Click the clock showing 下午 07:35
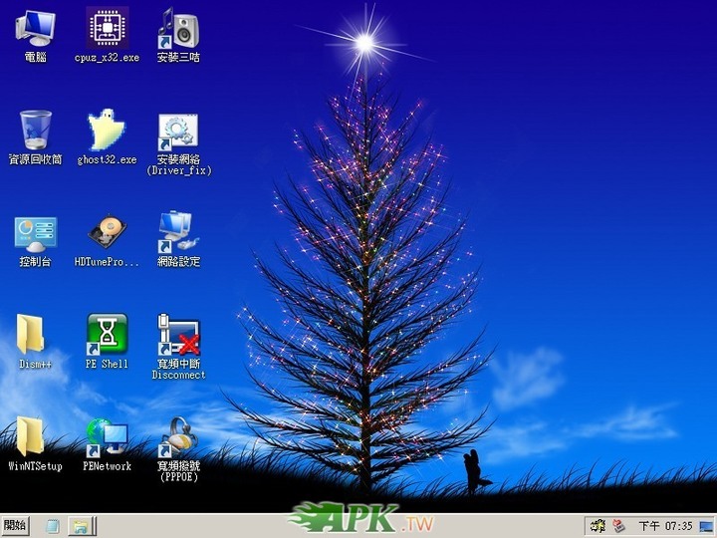The height and width of the screenshot is (538, 717). coord(665,526)
